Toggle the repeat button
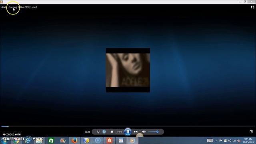This screenshot has width=256, height=144. click(104, 132)
